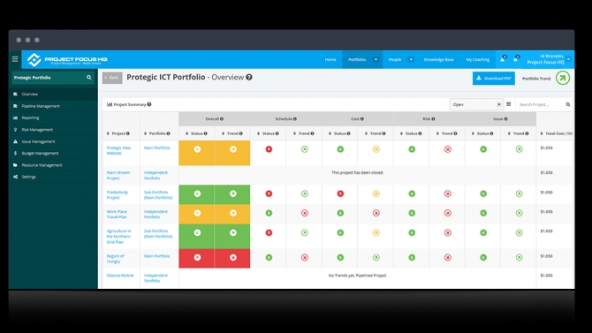Open Risk Management in the sidebar
Viewport: 592px width, 333px height.
tap(53, 130)
